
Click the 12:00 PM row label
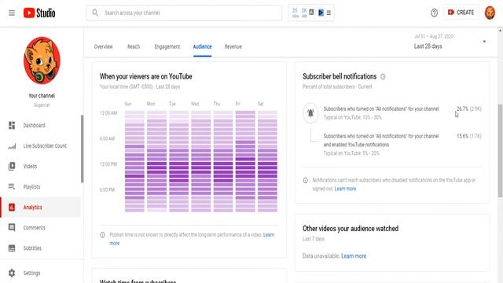point(108,164)
